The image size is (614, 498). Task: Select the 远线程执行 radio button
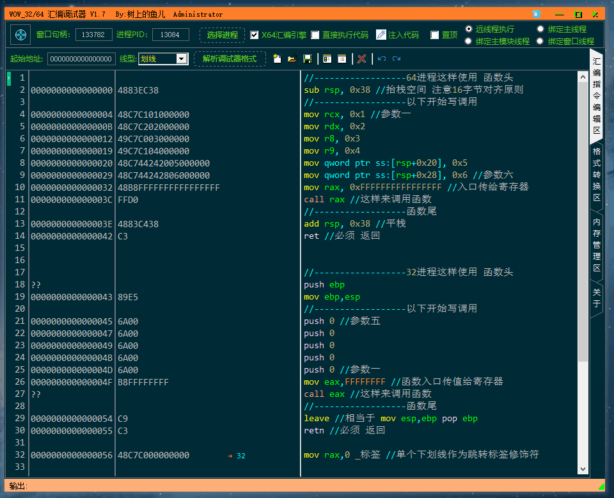[469, 29]
